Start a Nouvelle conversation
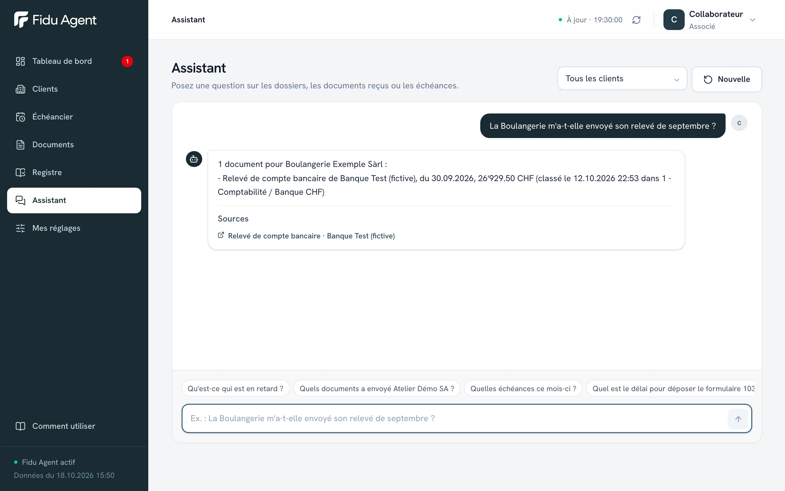785x491 pixels. pyautogui.click(x=727, y=79)
